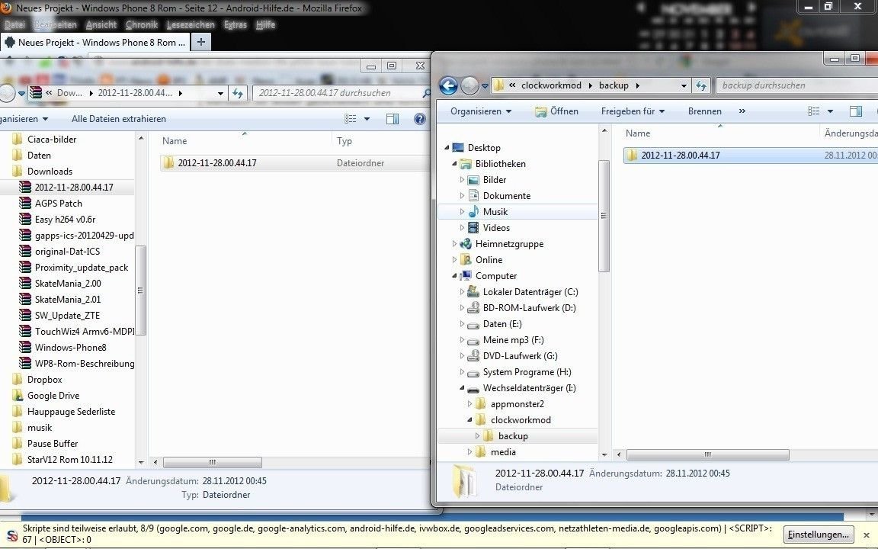
Task: Open address history dropdown in the backup window
Action: point(684,85)
